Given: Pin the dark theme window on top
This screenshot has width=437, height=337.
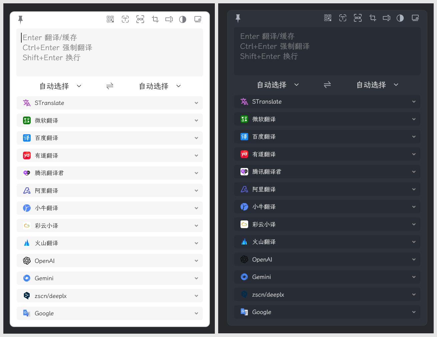Looking at the screenshot, I should coord(238,18).
